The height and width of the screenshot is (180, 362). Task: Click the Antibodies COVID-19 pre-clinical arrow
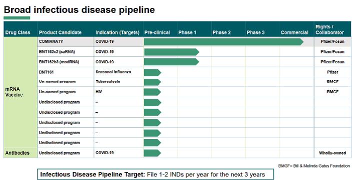coord(152,153)
